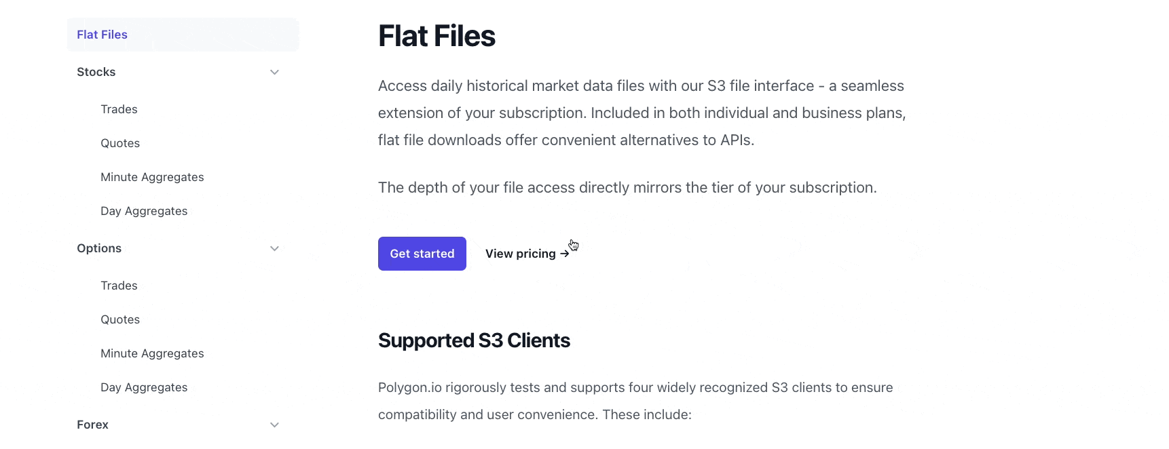Image resolution: width=1169 pixels, height=449 pixels.
Task: Collapse the Stocks section chevron
Action: (x=274, y=73)
